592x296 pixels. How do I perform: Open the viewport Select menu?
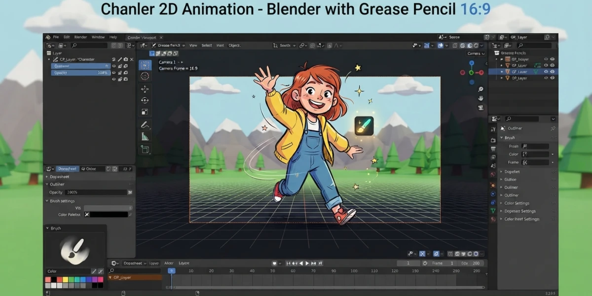(x=207, y=45)
